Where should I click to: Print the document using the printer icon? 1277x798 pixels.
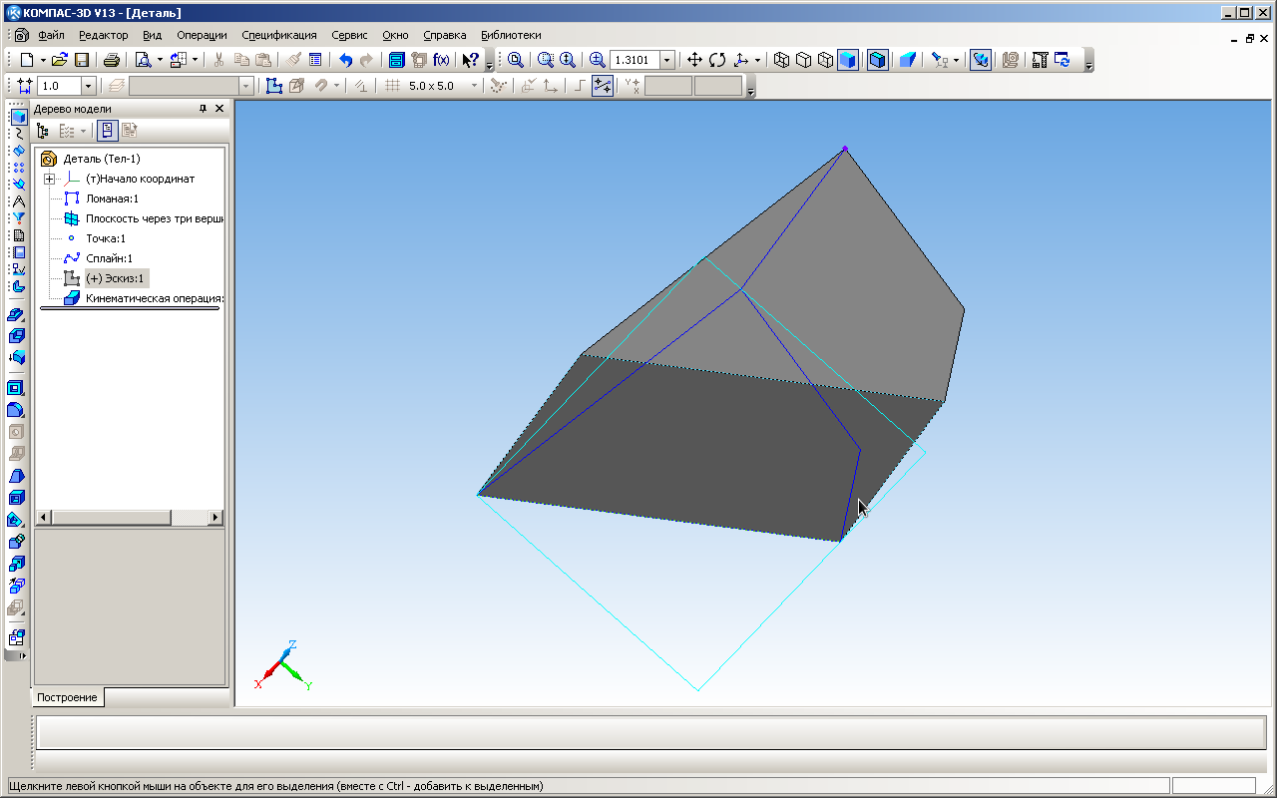point(112,60)
